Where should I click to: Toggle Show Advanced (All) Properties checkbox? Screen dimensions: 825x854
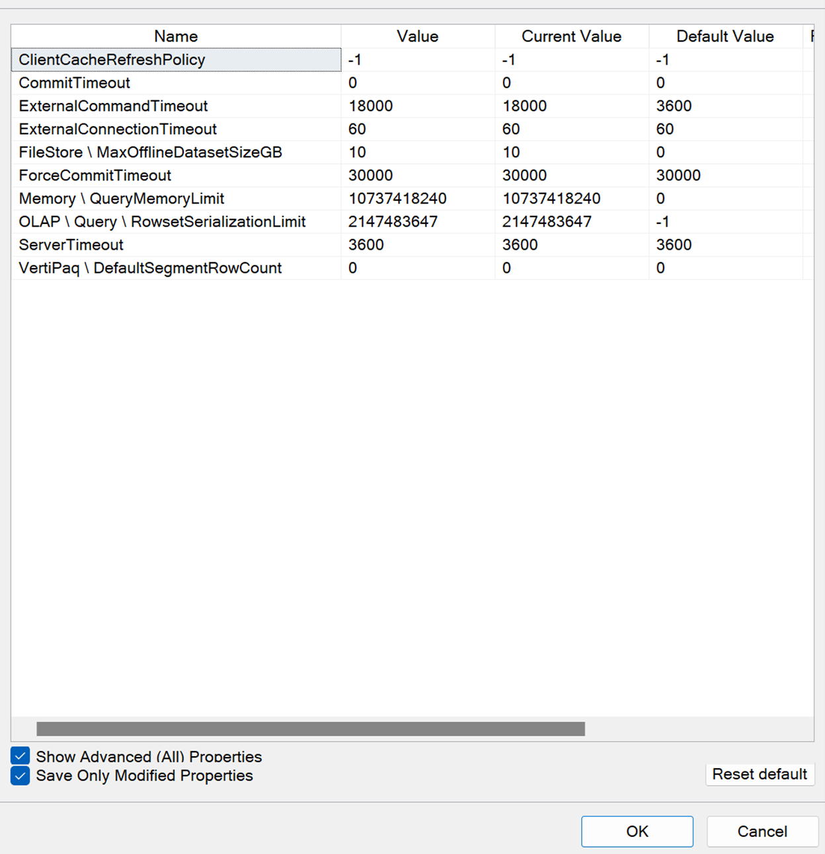(20, 756)
